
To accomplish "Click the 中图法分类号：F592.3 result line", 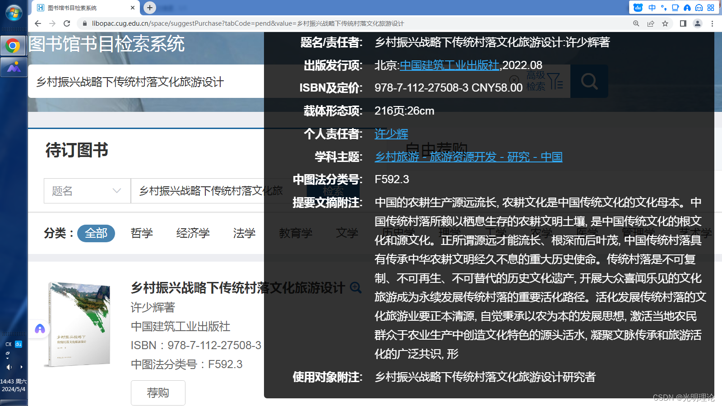I will pos(187,364).
